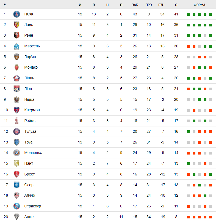Image resolution: width=216 pixels, height=222 pixels.
Task: Click the Lens club crest
Action: pos(17,25)
